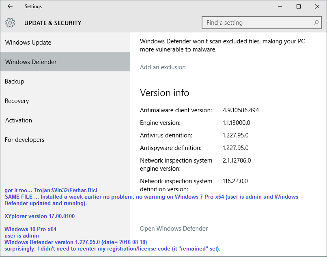Open Backup settings
327x272 pixels.
pos(14,81)
